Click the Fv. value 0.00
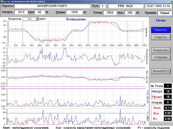The image size is (173, 129). click(168, 119)
